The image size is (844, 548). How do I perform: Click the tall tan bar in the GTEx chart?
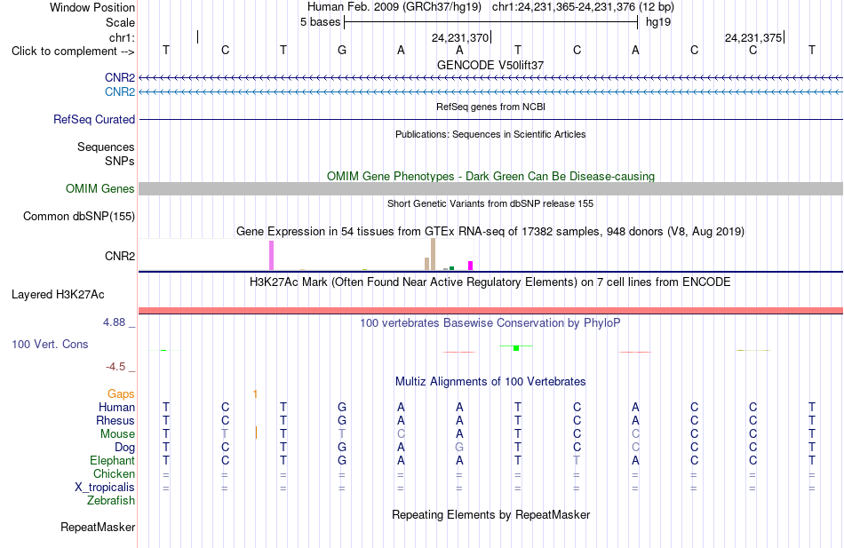433,254
